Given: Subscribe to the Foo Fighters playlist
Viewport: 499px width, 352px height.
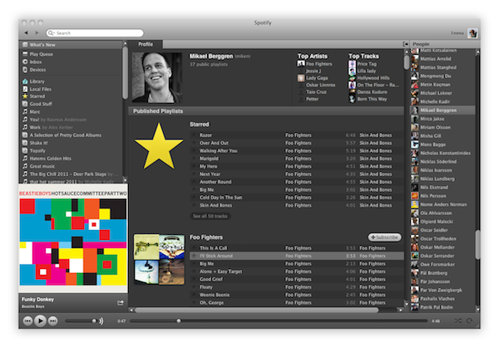Looking at the screenshot, I should 385,237.
